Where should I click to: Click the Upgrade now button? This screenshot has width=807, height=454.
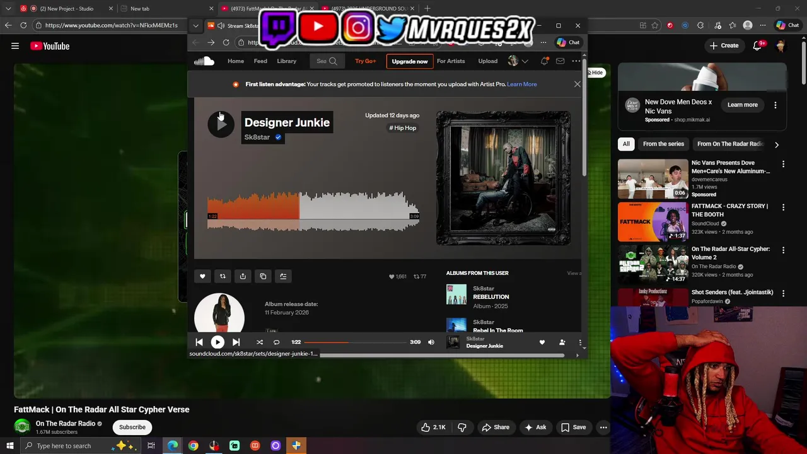tap(410, 61)
